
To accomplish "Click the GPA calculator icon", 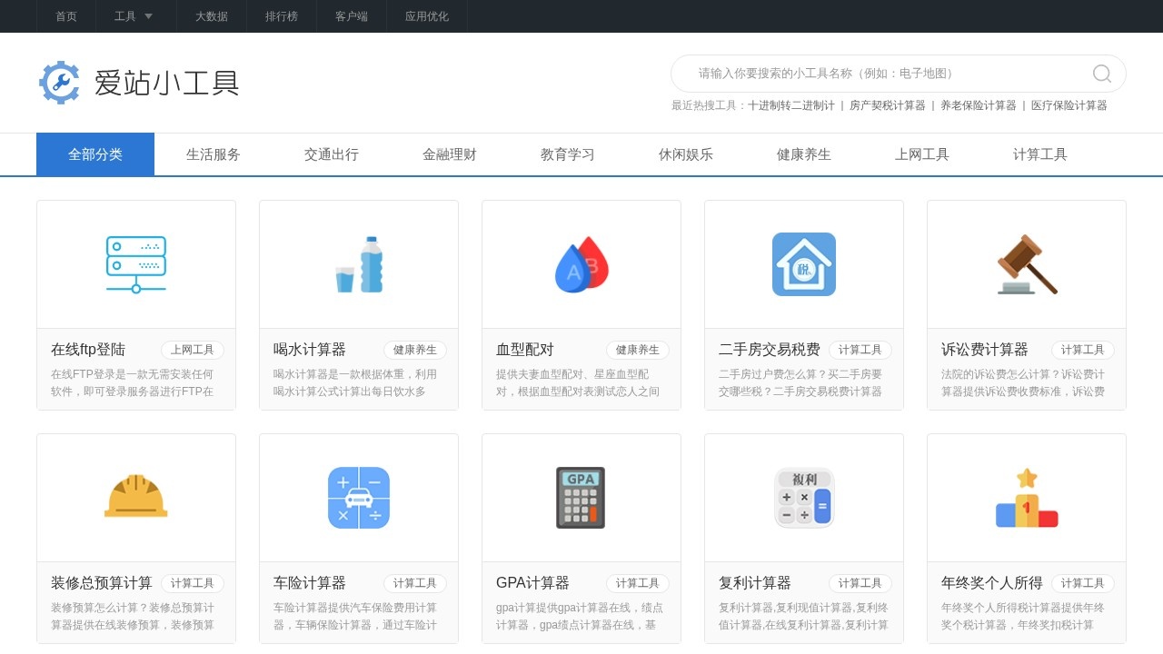I will [x=581, y=497].
